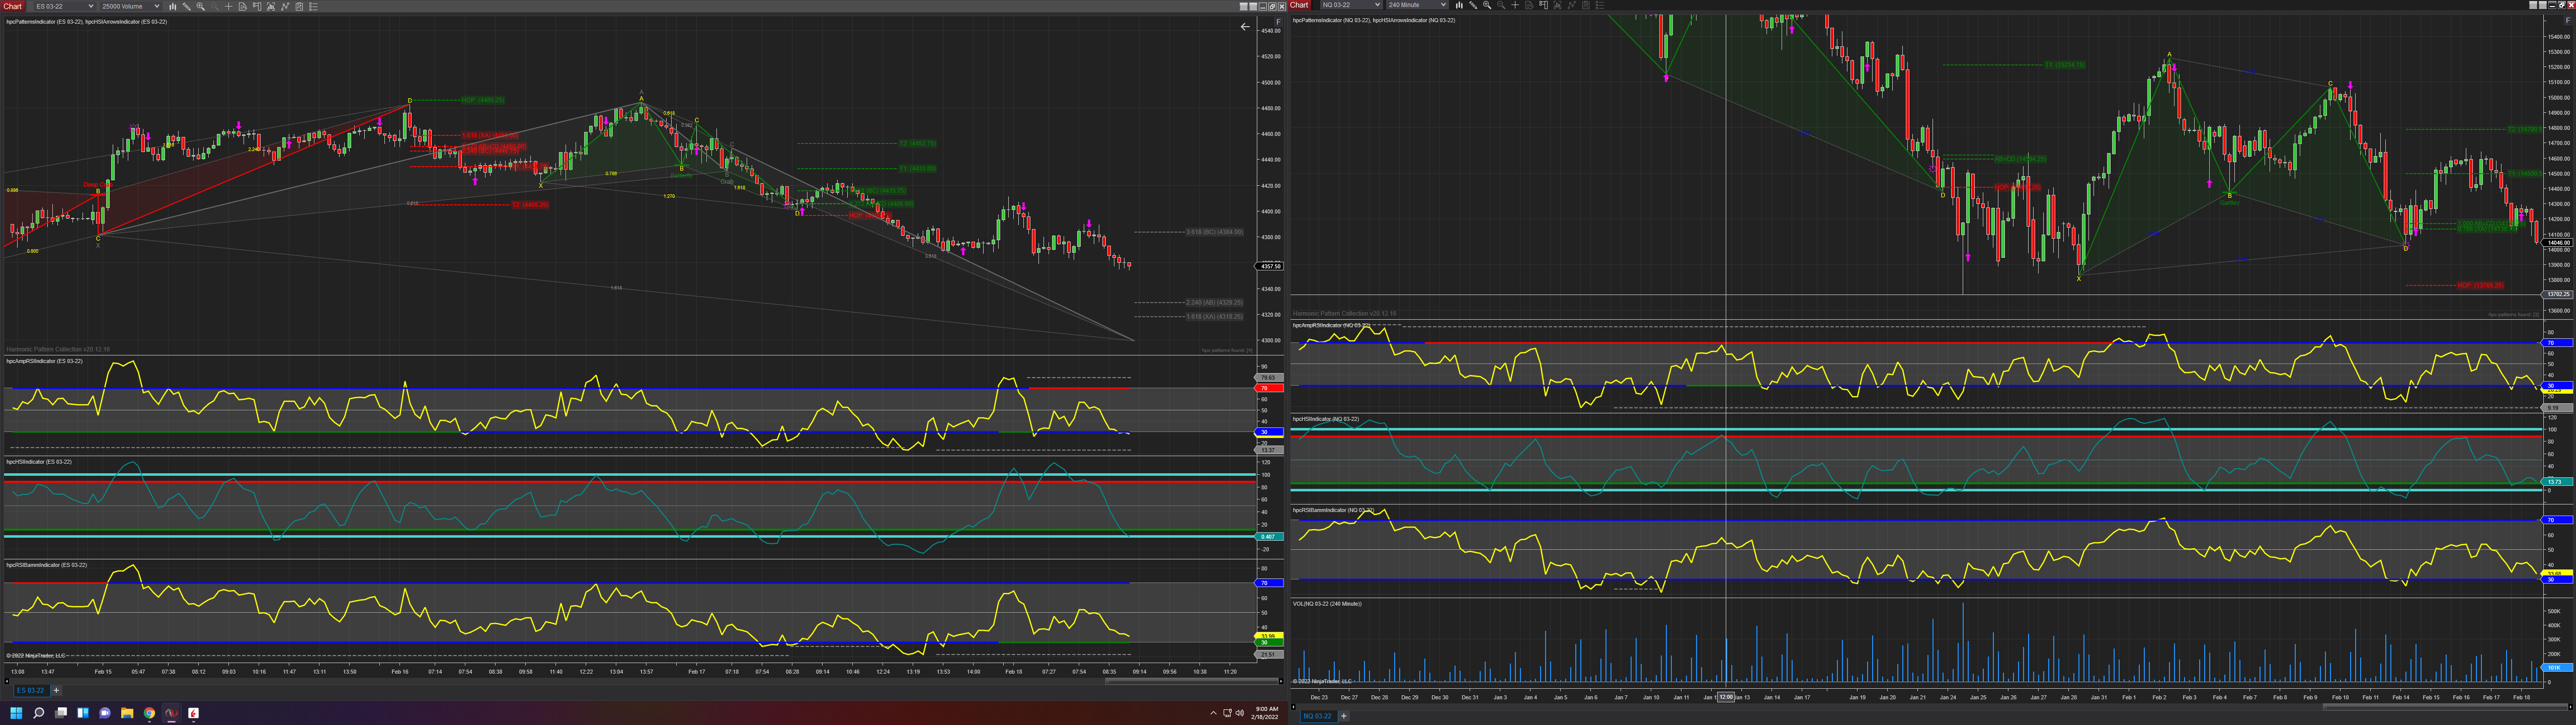Open chart properties list icon on ES chart
This screenshot has height=725, width=2576.
pos(313,6)
